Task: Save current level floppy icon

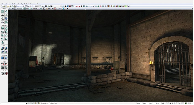Action: [x=11, y=6]
